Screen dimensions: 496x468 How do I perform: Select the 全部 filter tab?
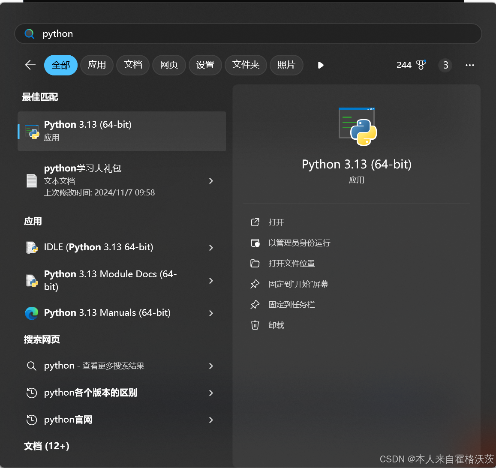pos(61,65)
